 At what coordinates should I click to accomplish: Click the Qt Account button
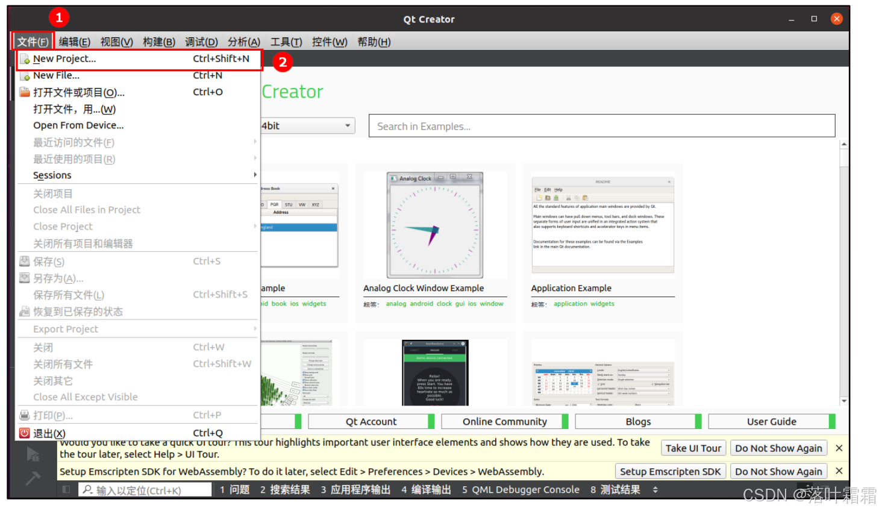click(x=371, y=422)
